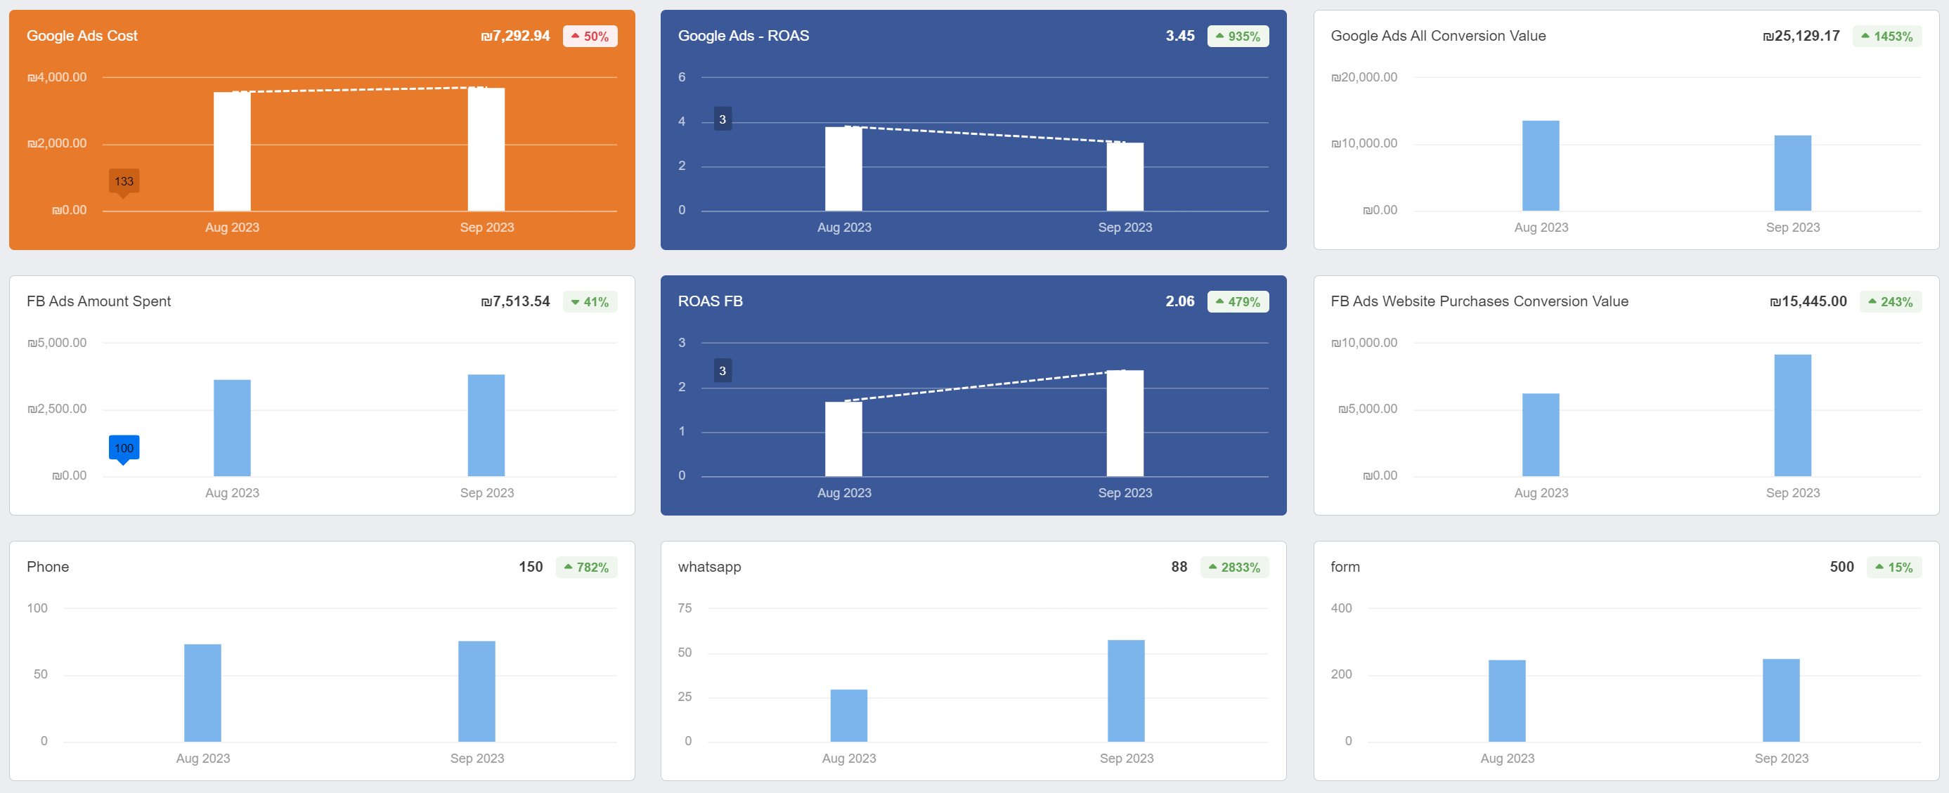Select the Sep 2023 bar in whatsapp chart

pyautogui.click(x=1126, y=690)
